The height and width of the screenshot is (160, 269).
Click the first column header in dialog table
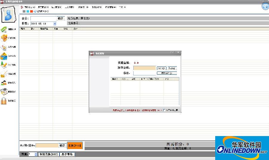coord(115,79)
